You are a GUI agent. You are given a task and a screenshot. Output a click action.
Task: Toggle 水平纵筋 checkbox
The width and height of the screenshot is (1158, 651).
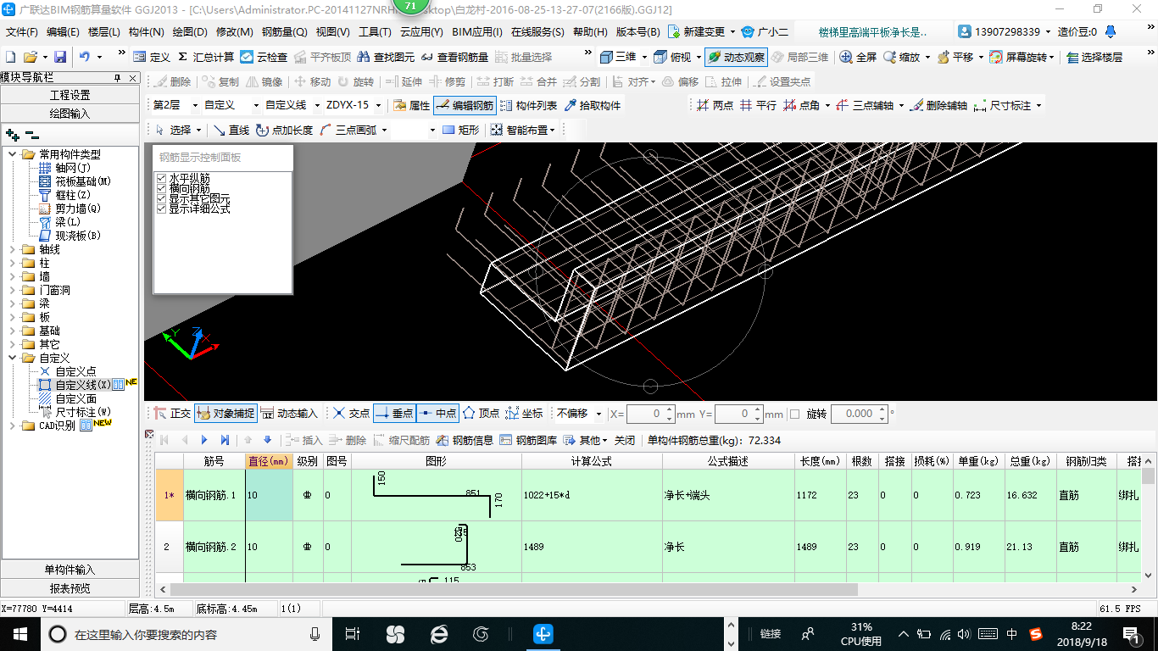tap(161, 179)
